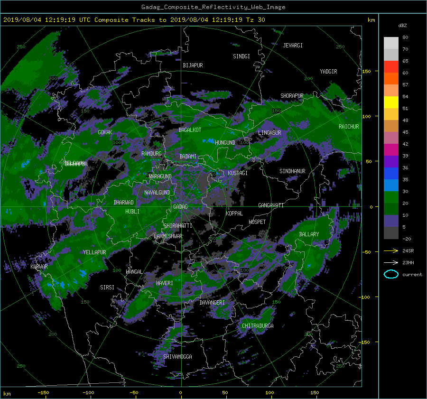Click the HOSPET city label
The height and width of the screenshot is (399, 427).
[257, 222]
